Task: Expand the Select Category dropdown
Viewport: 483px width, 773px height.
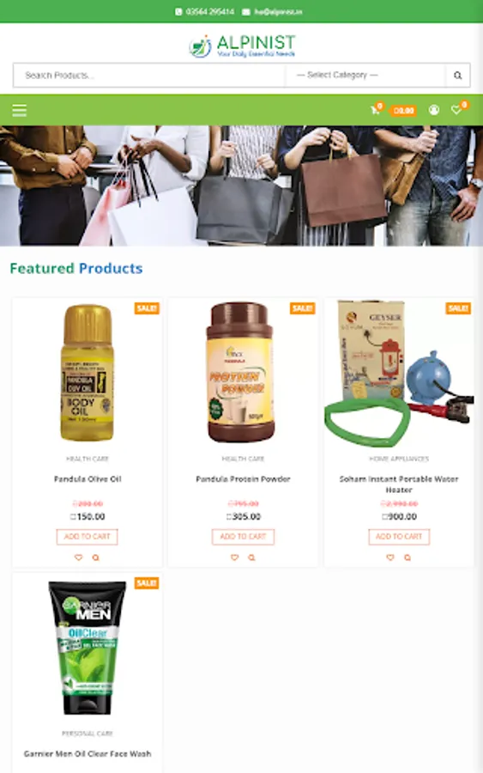Action: pyautogui.click(x=365, y=76)
